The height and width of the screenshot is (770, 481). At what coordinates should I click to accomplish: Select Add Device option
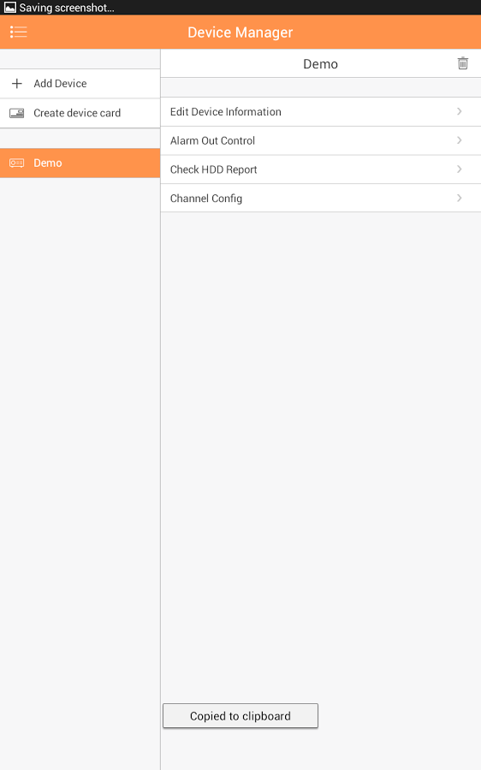click(x=80, y=84)
